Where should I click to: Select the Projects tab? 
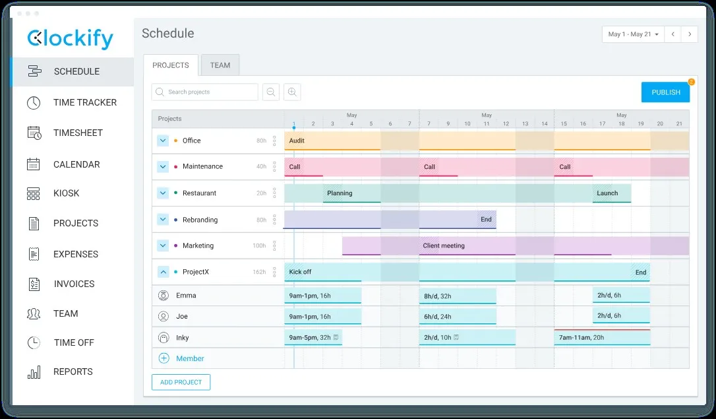[171, 65]
